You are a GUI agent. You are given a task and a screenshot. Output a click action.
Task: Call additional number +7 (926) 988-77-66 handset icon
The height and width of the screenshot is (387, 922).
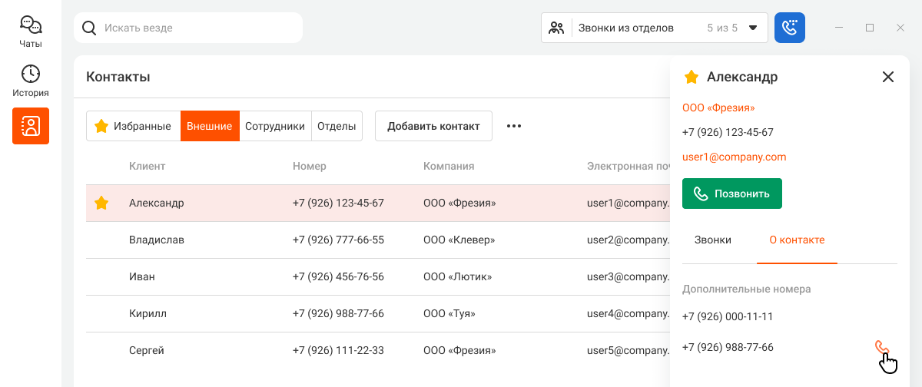click(882, 347)
